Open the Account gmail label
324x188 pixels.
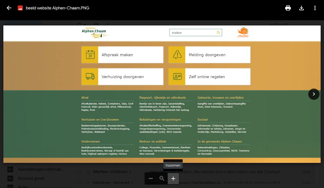[x=31, y=178]
